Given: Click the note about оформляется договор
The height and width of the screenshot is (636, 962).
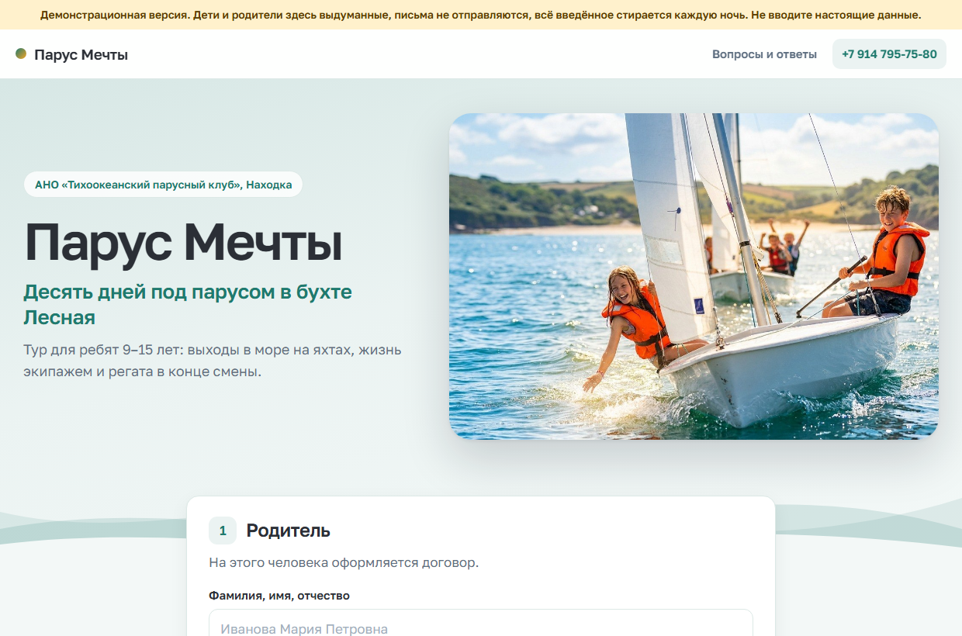Looking at the screenshot, I should pyautogui.click(x=344, y=562).
